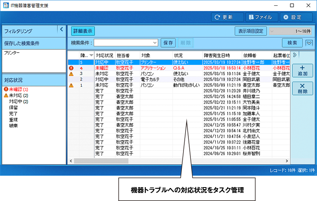Image resolution: width=317 pixels, height=201 pixels.
Task: Click the 詳細表示 button
Action: pyautogui.click(x=83, y=31)
